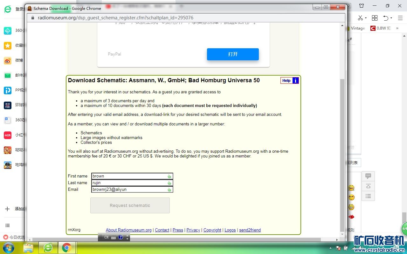Click the undo restore arrow icon
The image size is (407, 254).
386,18
